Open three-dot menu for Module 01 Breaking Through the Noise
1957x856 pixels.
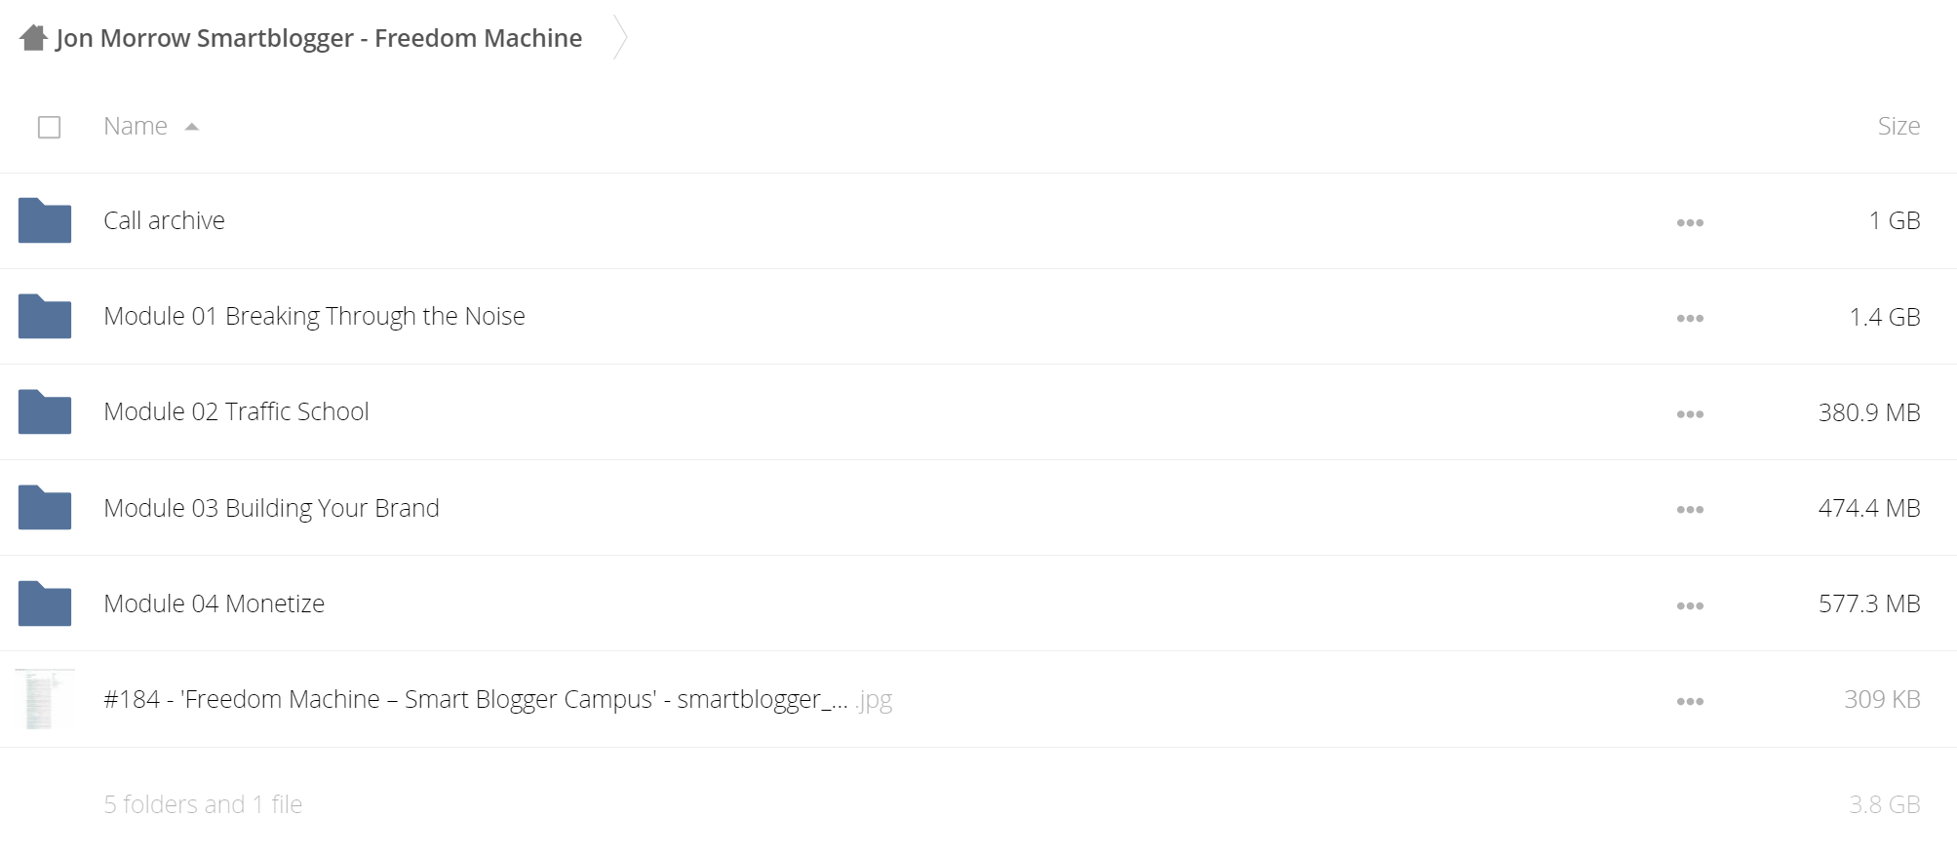1690,318
